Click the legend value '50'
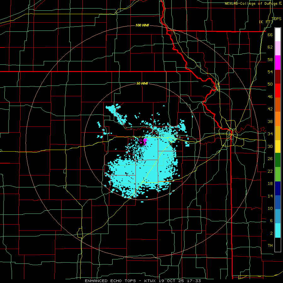Viewport: 283px width, 283px height. tap(270, 84)
